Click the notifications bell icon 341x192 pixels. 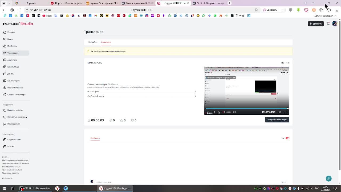tap(328, 24)
